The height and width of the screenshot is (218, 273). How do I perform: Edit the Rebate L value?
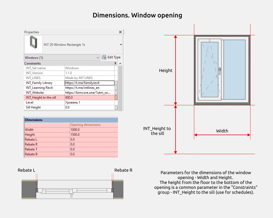tap(94, 140)
